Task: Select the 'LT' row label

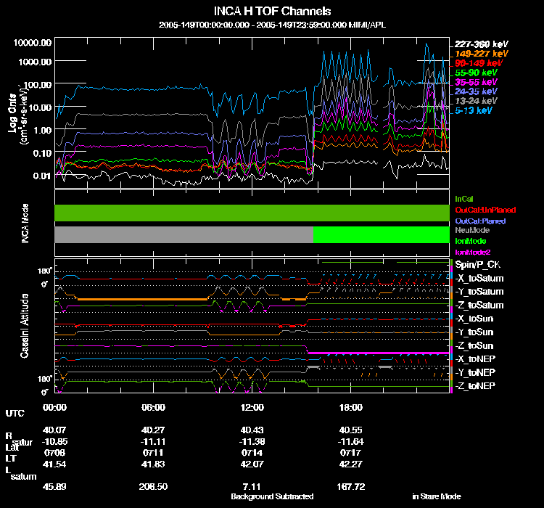Action: (x=11, y=459)
